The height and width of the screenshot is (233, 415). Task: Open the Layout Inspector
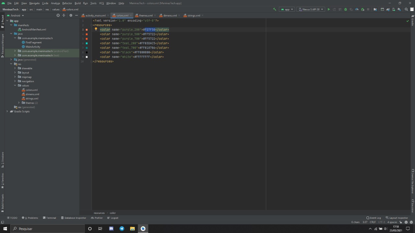[397, 218]
